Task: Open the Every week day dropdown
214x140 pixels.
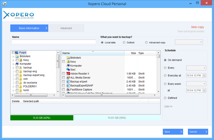Action: [x=196, y=84]
